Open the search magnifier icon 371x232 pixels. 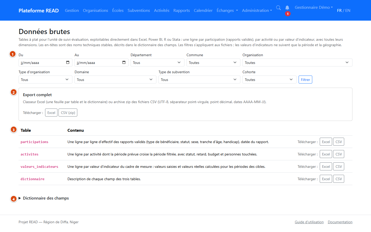point(279,8)
